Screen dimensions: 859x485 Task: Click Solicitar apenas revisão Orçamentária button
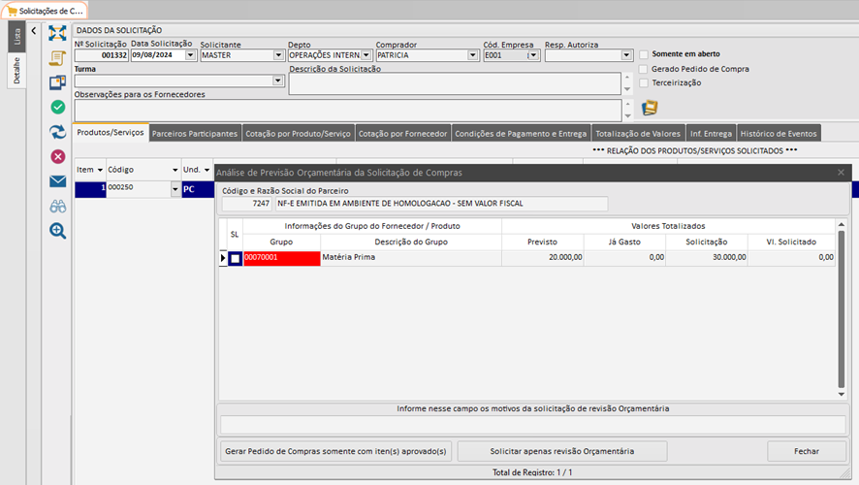click(x=562, y=452)
